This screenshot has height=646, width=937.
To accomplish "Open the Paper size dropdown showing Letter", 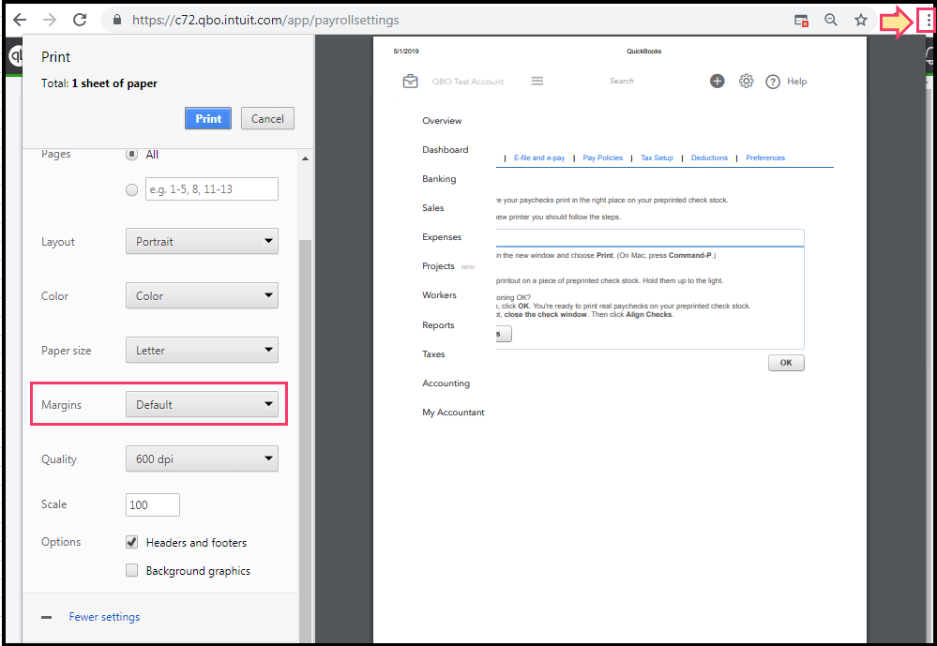I will coord(202,351).
